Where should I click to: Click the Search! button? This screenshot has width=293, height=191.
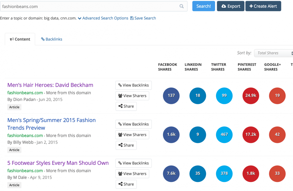pyautogui.click(x=203, y=6)
